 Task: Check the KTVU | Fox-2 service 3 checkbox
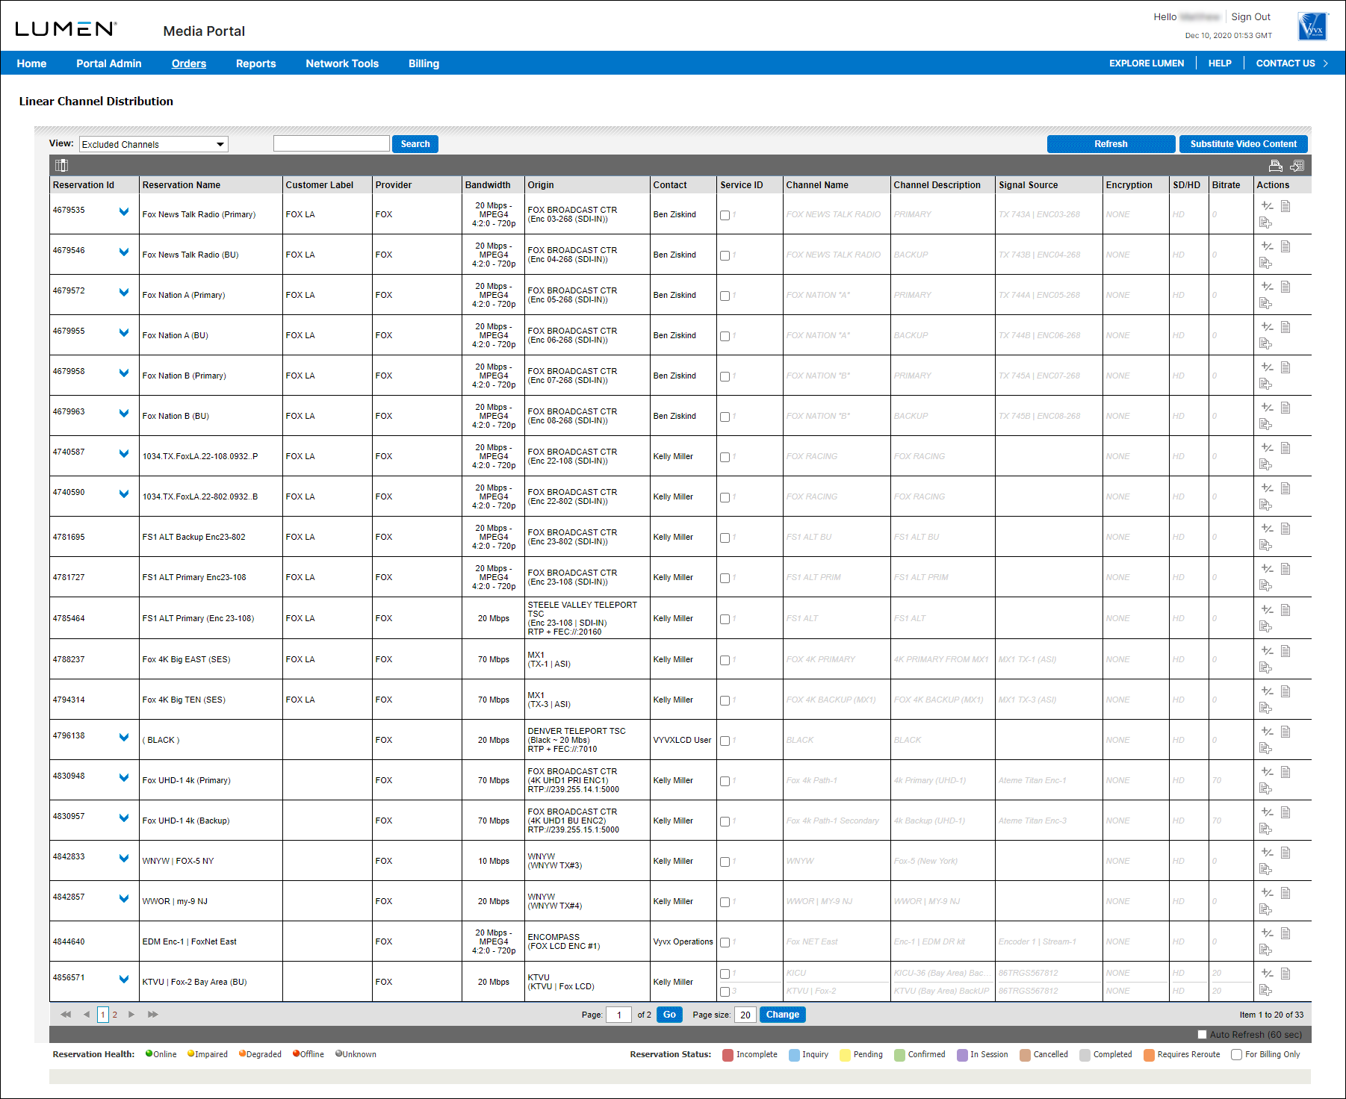(x=725, y=992)
